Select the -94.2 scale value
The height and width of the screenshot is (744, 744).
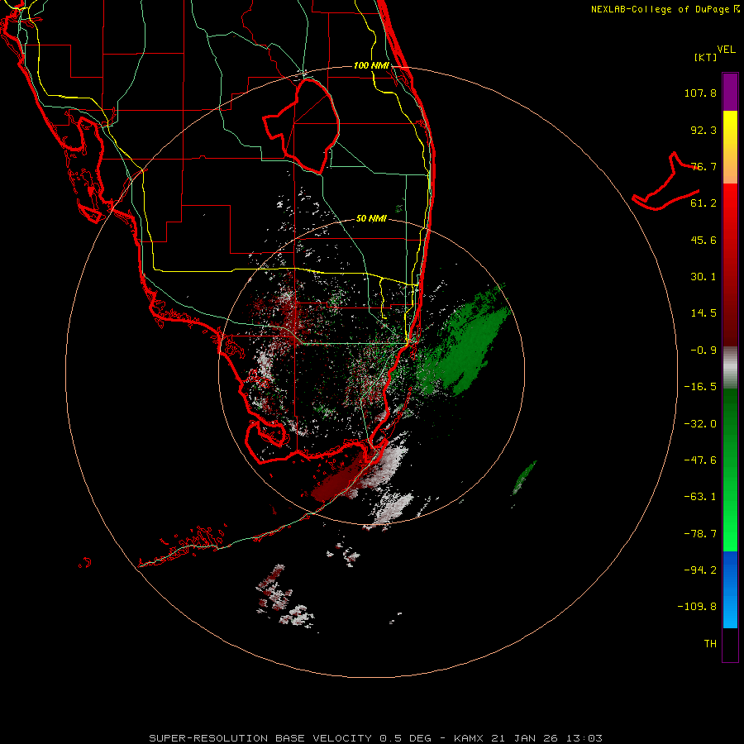[x=700, y=570]
